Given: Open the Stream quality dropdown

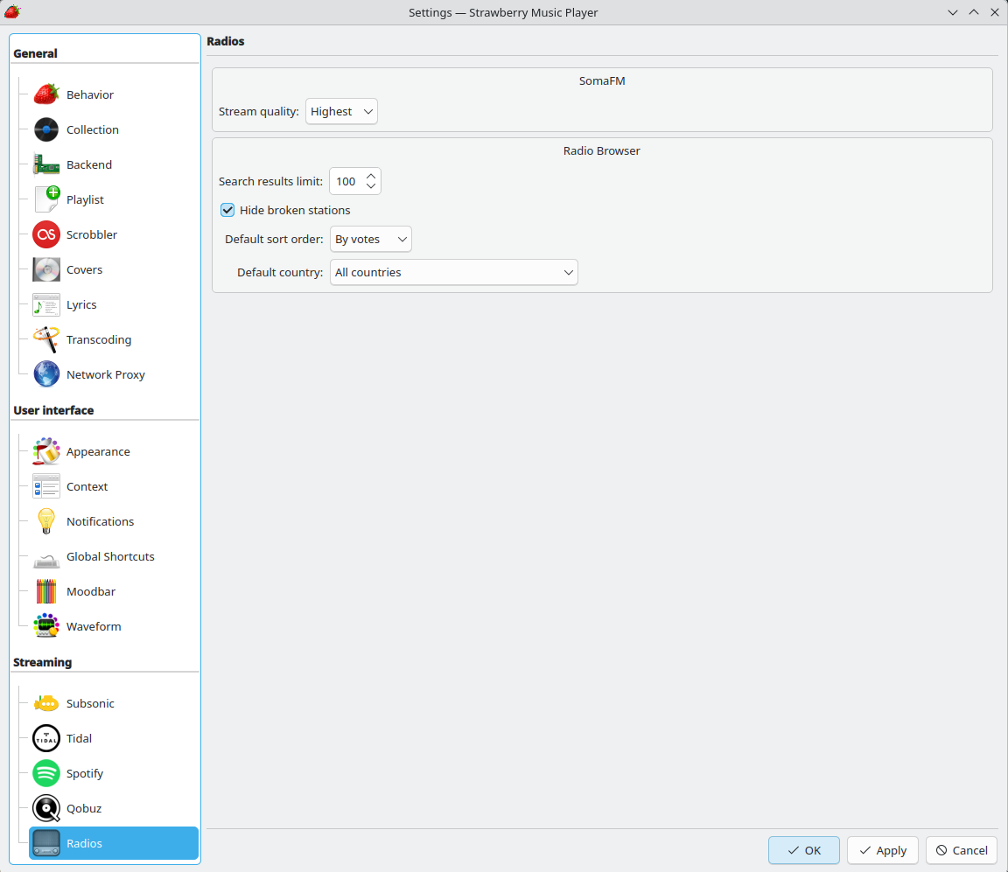Looking at the screenshot, I should [341, 111].
